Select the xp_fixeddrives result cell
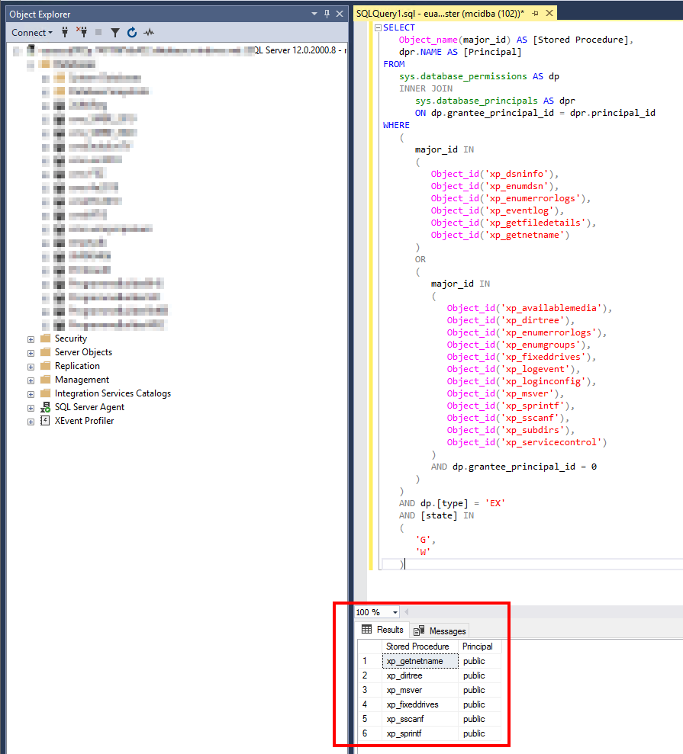The image size is (683, 754). click(x=420, y=704)
